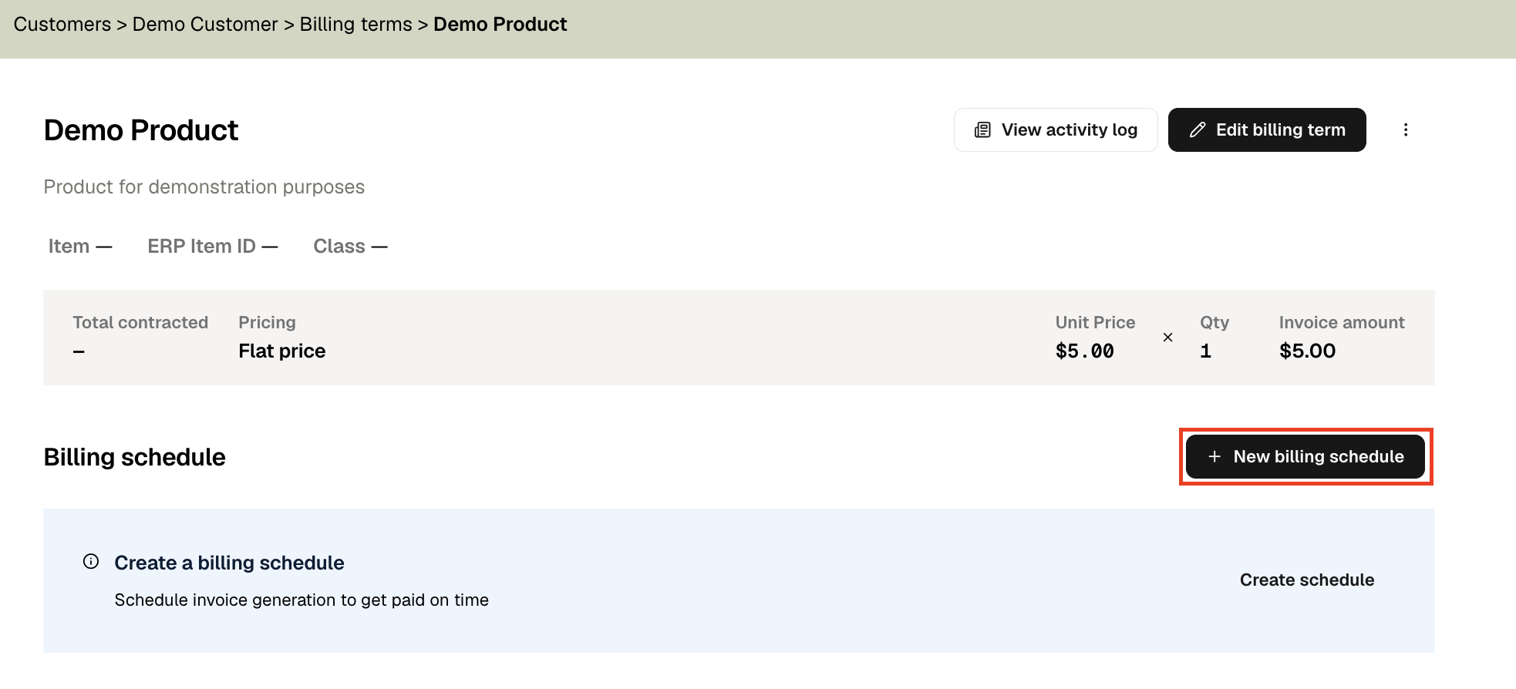Image resolution: width=1516 pixels, height=689 pixels.
Task: Click the multiplication sign between Unit Price and Qty
Action: (x=1167, y=337)
